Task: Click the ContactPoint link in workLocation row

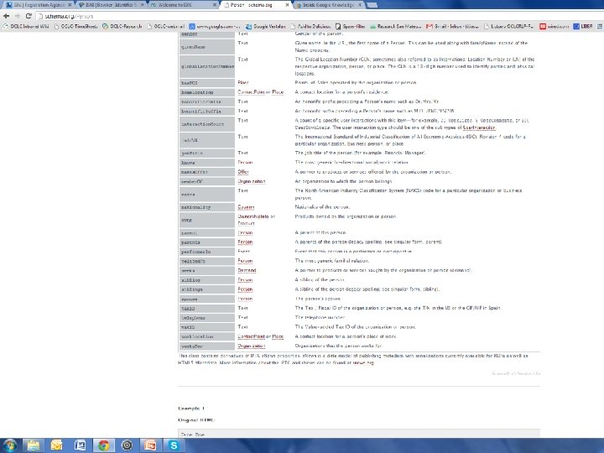Action: (251, 336)
